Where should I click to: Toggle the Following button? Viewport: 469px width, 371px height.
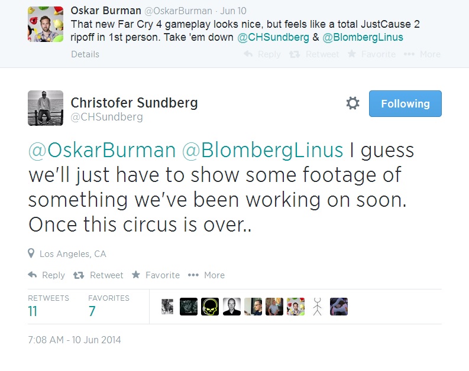[405, 104]
